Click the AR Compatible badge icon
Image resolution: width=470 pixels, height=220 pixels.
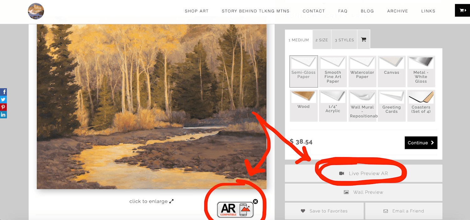pos(235,210)
